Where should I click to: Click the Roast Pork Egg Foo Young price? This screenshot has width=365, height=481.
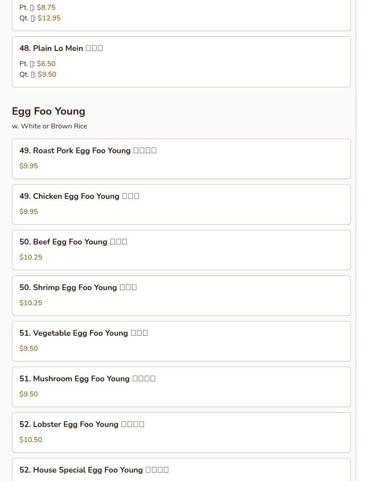[x=29, y=166]
